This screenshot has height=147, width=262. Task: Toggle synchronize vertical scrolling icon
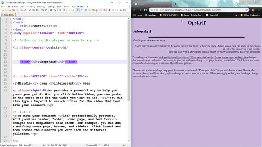point(69,10)
